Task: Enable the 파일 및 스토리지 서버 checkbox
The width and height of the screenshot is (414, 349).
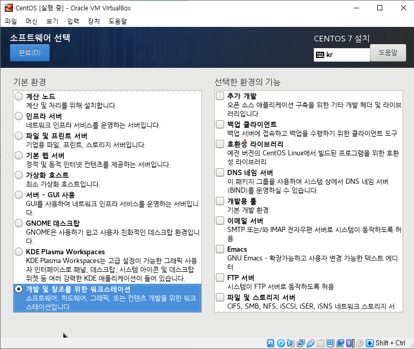Action: [x=220, y=297]
